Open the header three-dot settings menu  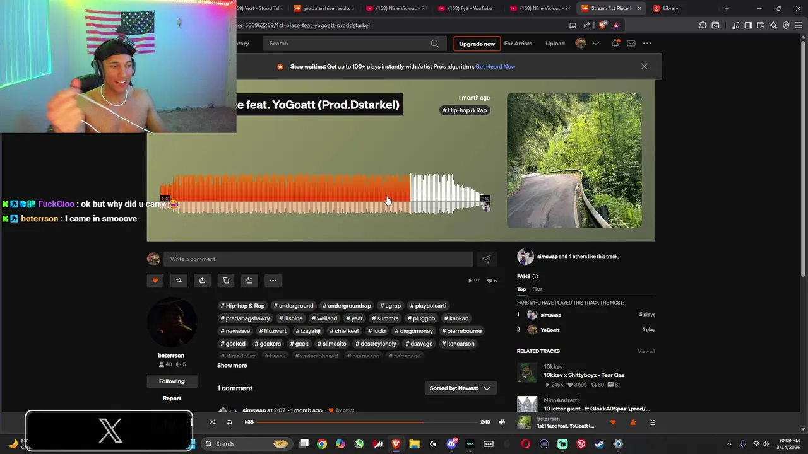[x=647, y=44]
